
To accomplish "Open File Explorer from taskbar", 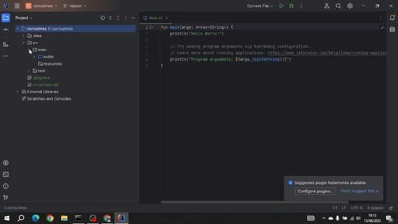I will (64, 218).
